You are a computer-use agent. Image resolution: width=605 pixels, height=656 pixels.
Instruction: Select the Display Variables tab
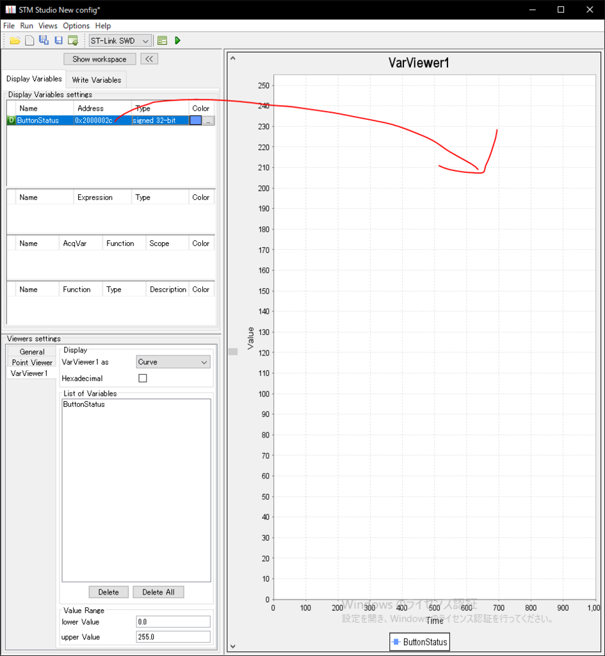click(34, 79)
